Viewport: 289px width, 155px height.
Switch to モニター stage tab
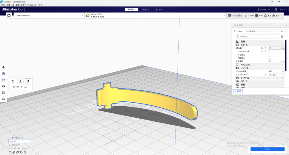(159, 10)
